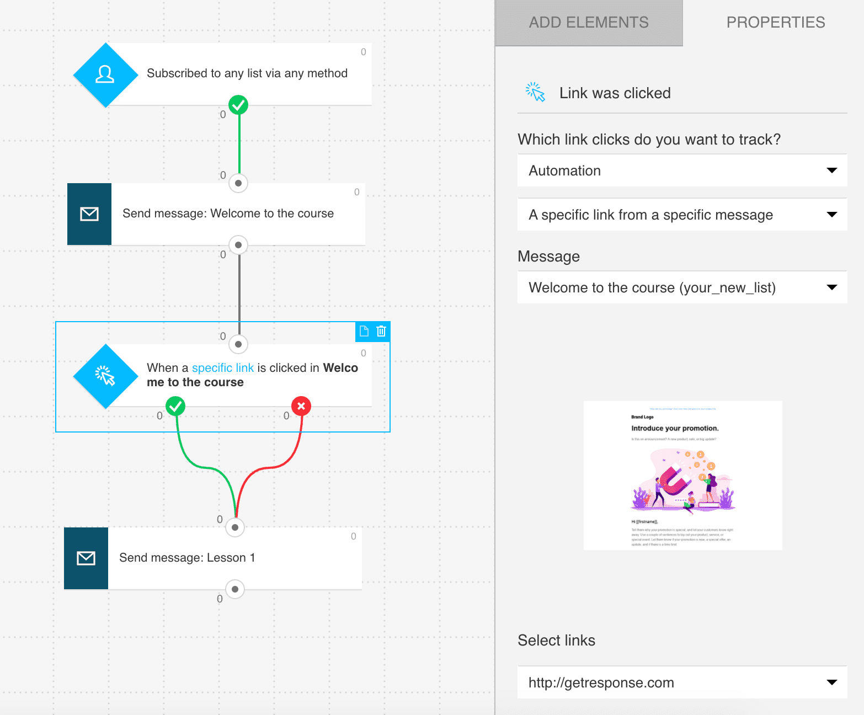
Task: Click the cursor-click diamond icon on link condition
Action: 105,376
